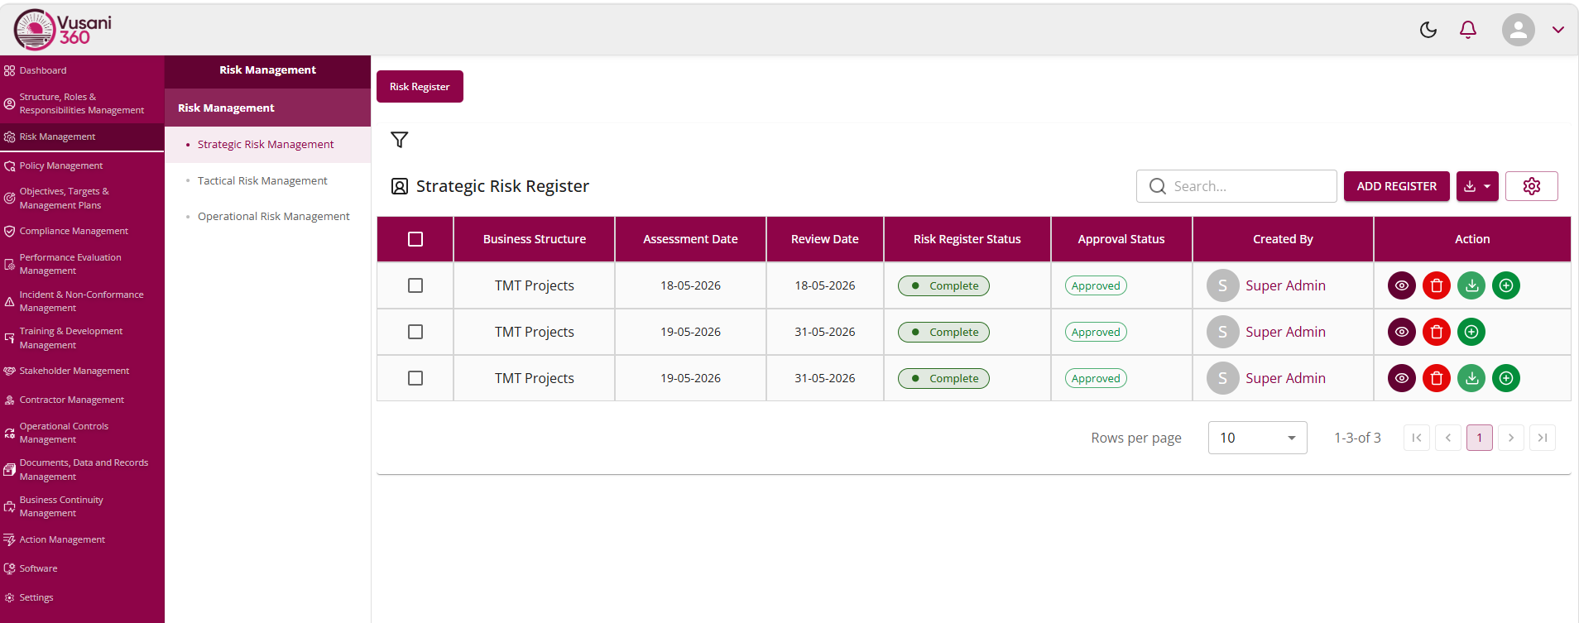Check the second TMT Projects row checkbox
This screenshot has width=1579, height=623.
415,332
